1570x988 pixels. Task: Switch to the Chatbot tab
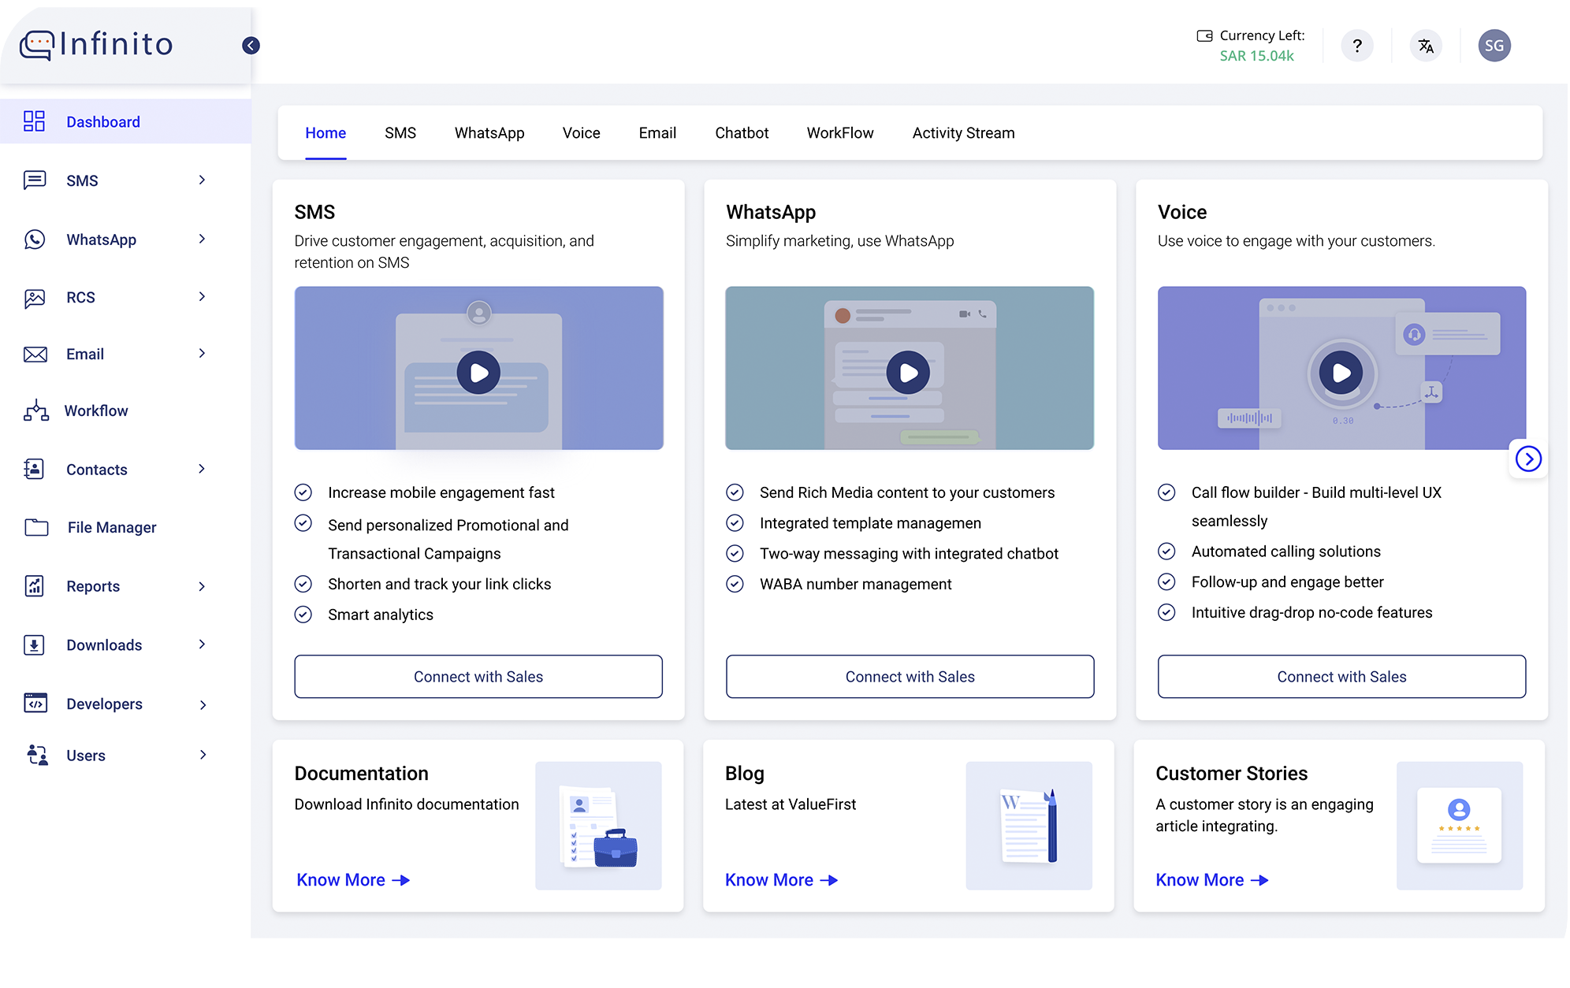[742, 132]
